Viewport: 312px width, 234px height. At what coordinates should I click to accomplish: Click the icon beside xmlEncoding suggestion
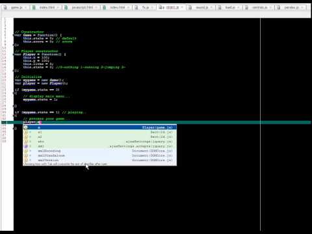(26, 151)
